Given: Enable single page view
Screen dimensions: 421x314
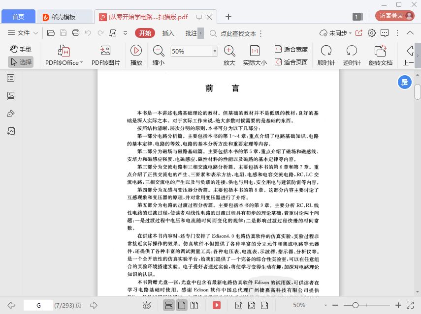Looking at the screenshot, I should click(x=182, y=305).
